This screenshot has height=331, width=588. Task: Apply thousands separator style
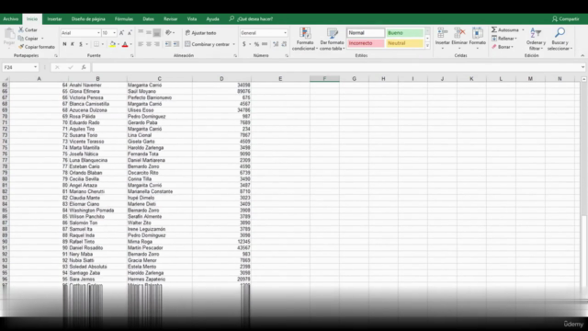click(265, 44)
